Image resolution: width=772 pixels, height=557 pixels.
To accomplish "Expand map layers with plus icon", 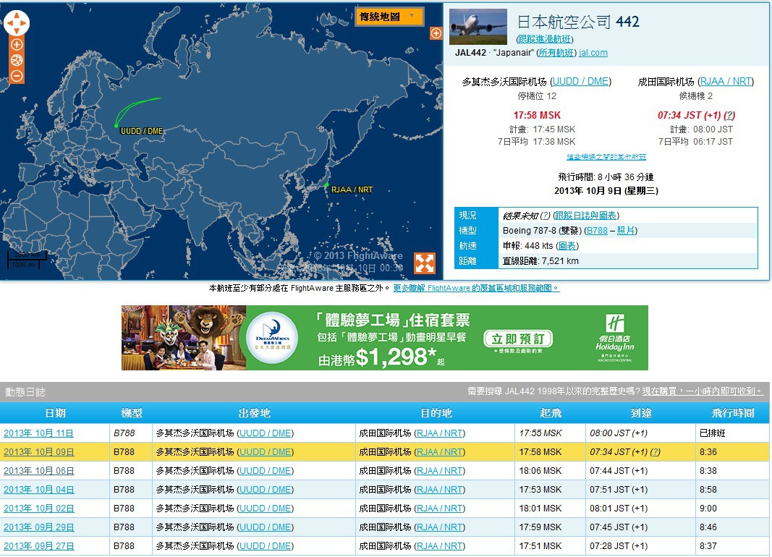I will coord(436,33).
